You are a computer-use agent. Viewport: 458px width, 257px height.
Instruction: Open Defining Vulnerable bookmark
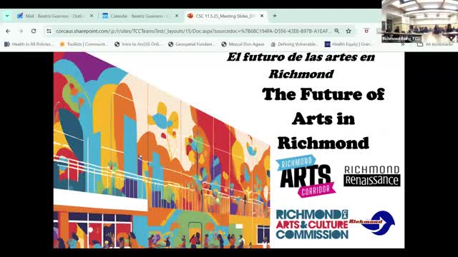[x=294, y=44]
